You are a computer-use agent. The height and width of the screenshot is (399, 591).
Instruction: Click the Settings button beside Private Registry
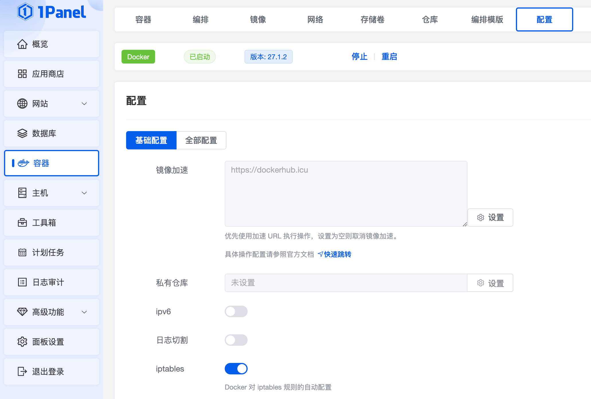tap(490, 283)
